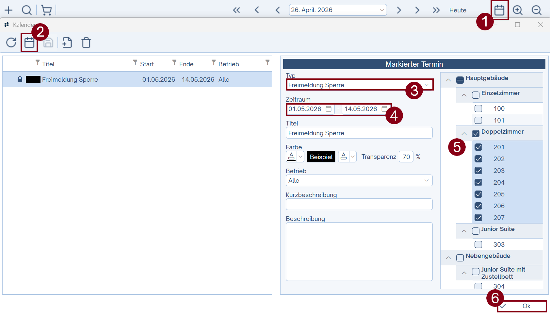
Task: Open the search magnifier icon
Action: tap(27, 10)
